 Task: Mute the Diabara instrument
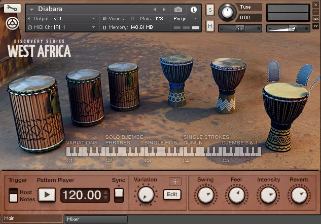coord(210,26)
